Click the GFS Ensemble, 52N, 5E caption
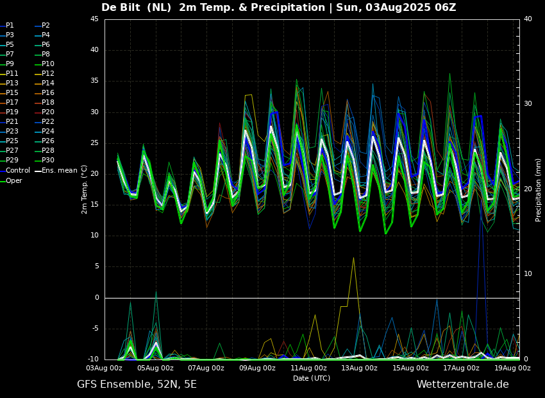Image resolution: width=545 pixels, height=398 pixels. coord(137,385)
